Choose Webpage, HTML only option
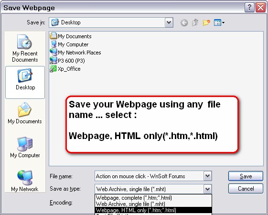The height and width of the screenshot is (215, 268). pos(153,210)
